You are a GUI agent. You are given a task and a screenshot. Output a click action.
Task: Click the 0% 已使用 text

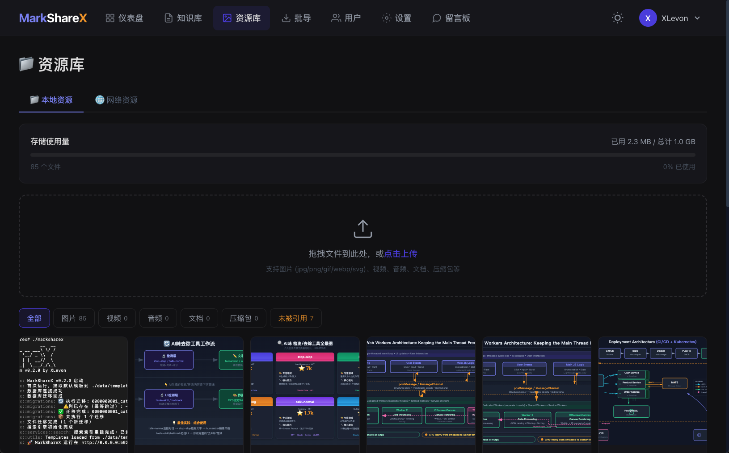(x=679, y=167)
